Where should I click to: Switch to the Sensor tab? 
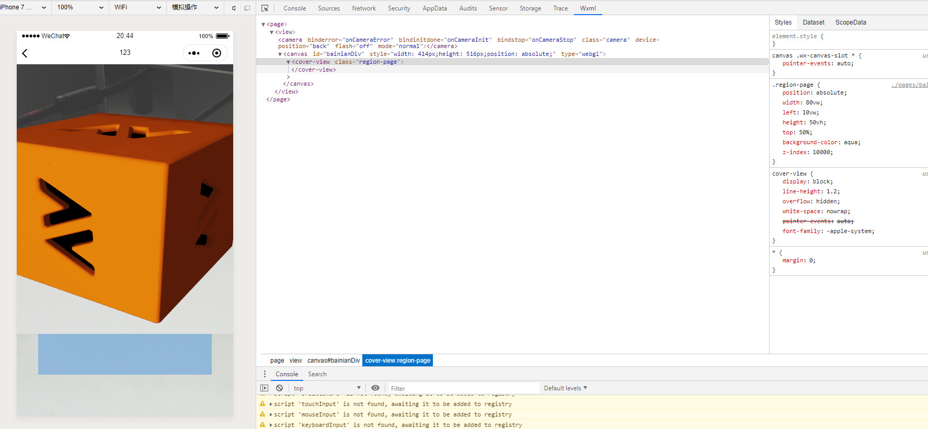point(498,8)
